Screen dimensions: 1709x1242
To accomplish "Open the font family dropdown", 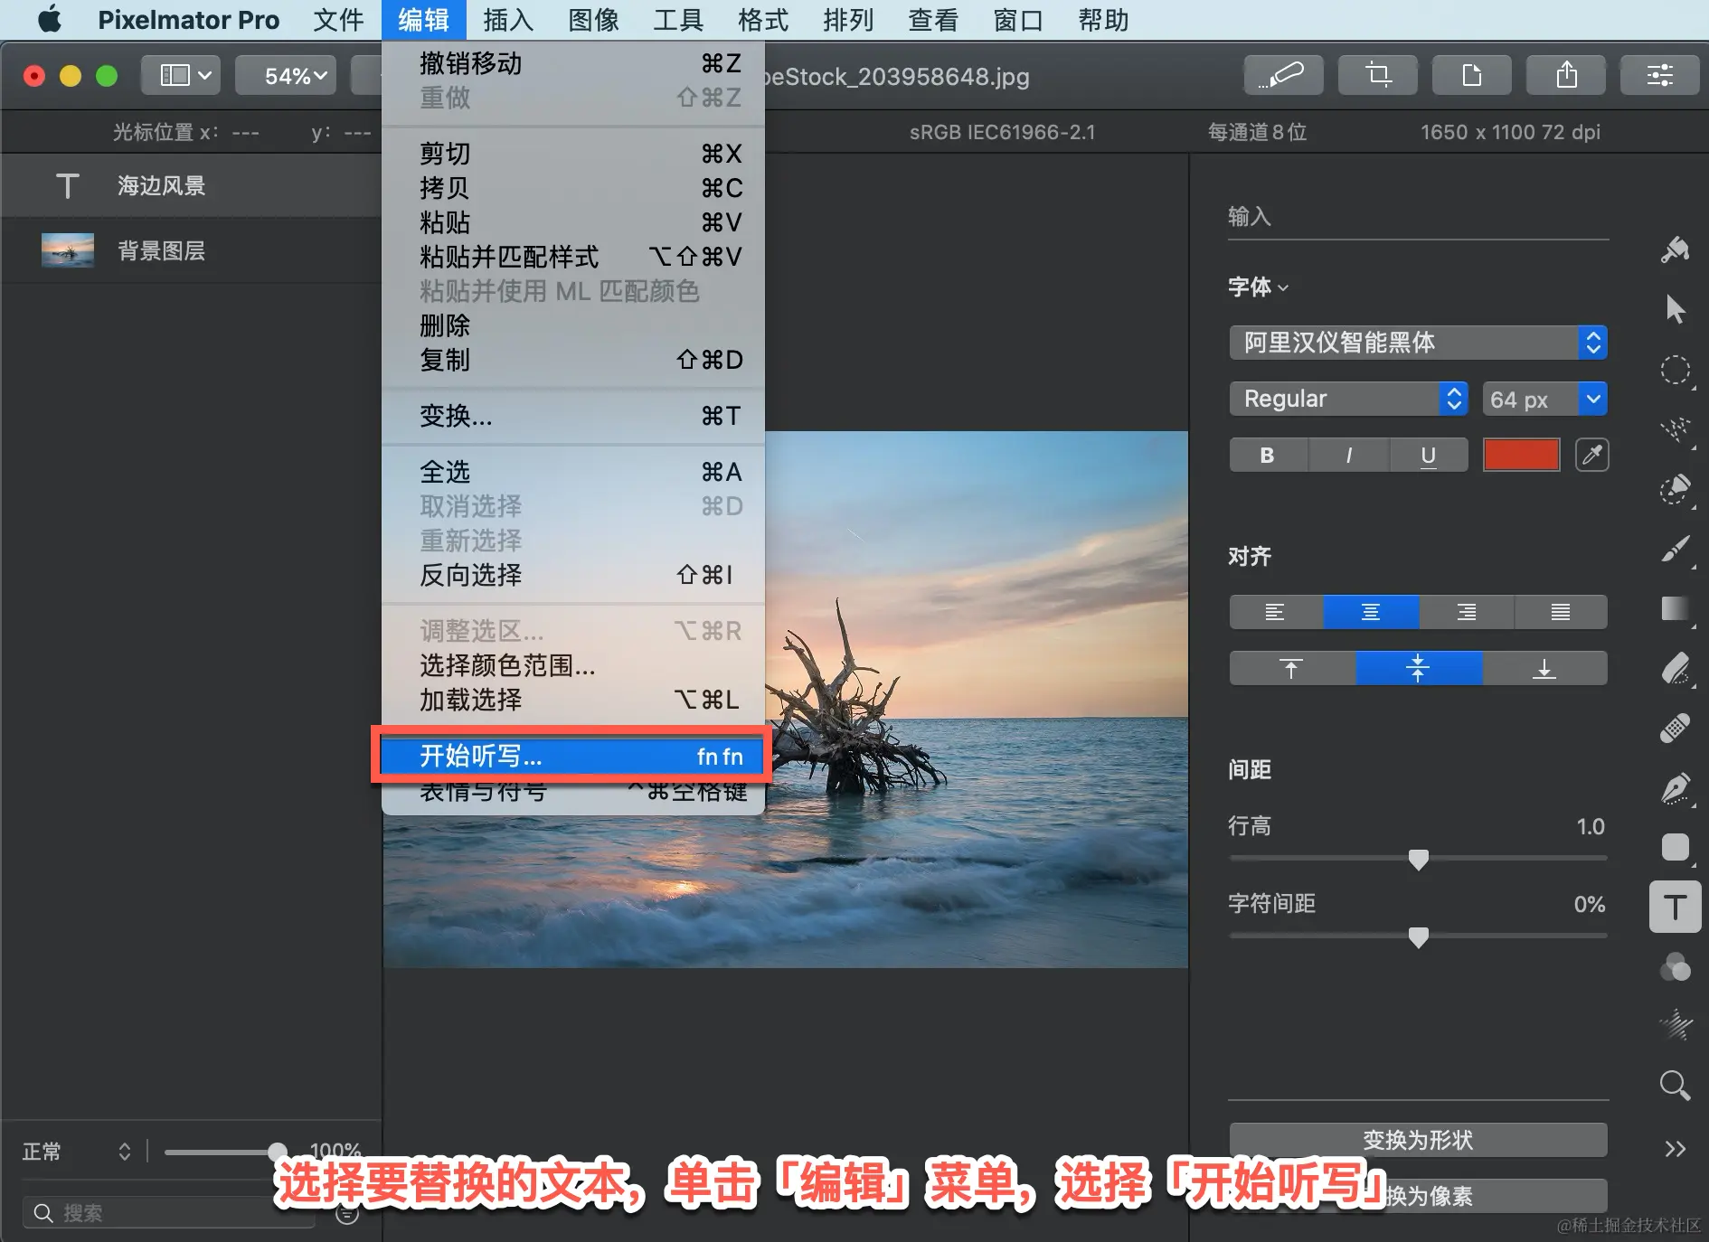I will point(1418,343).
